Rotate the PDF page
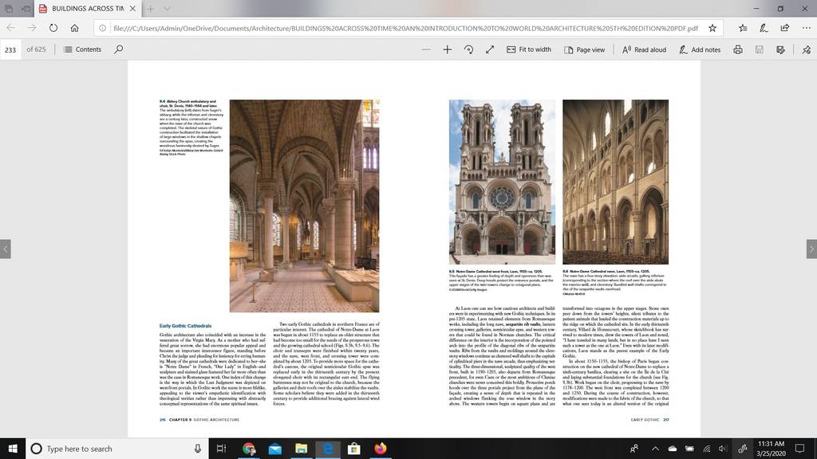Image resolution: width=817 pixels, height=459 pixels. [x=468, y=49]
